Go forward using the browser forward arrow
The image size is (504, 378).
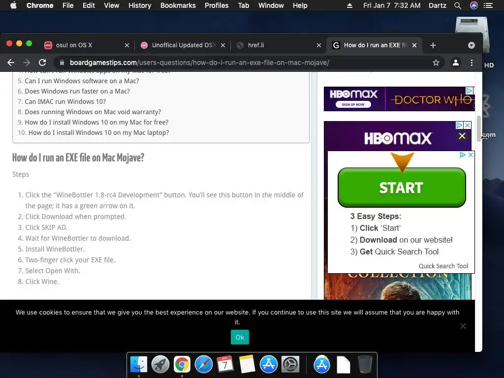point(27,63)
